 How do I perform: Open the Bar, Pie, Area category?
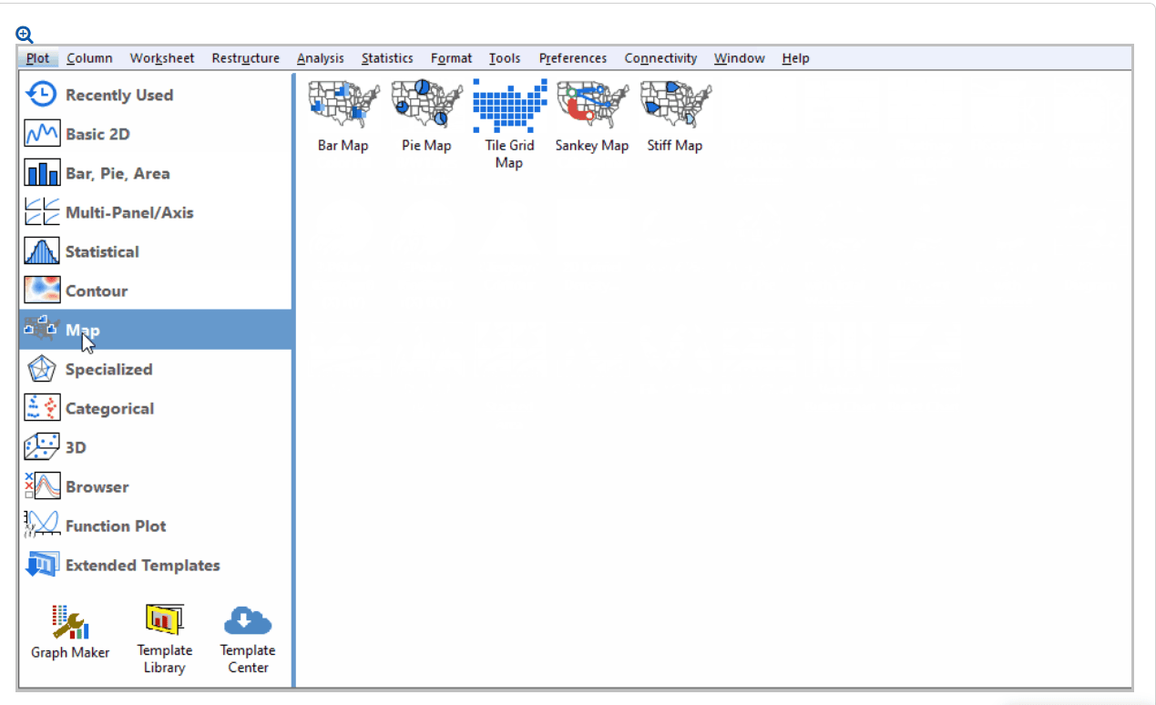pos(116,172)
